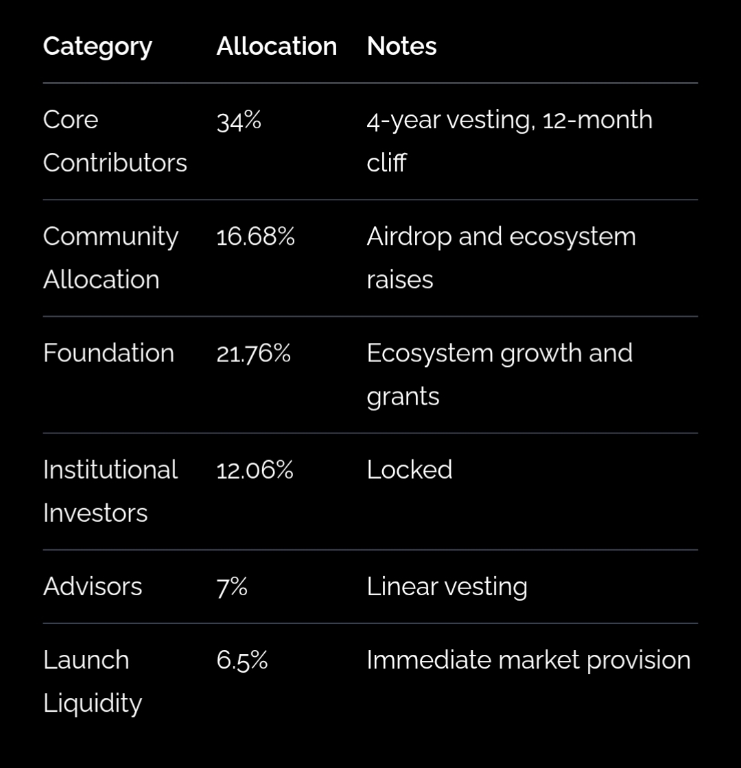
Task: Click the Notes column header
Action: coord(401,47)
